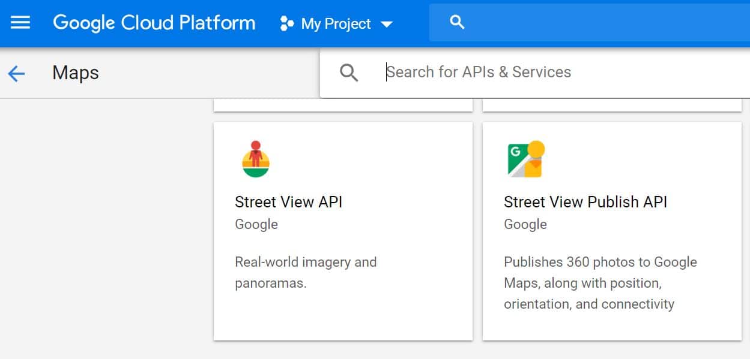Open the Street View Publish API card

coord(613,231)
